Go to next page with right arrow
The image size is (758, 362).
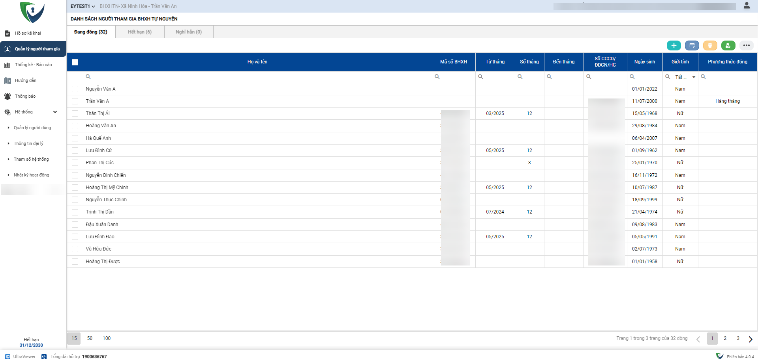point(750,339)
